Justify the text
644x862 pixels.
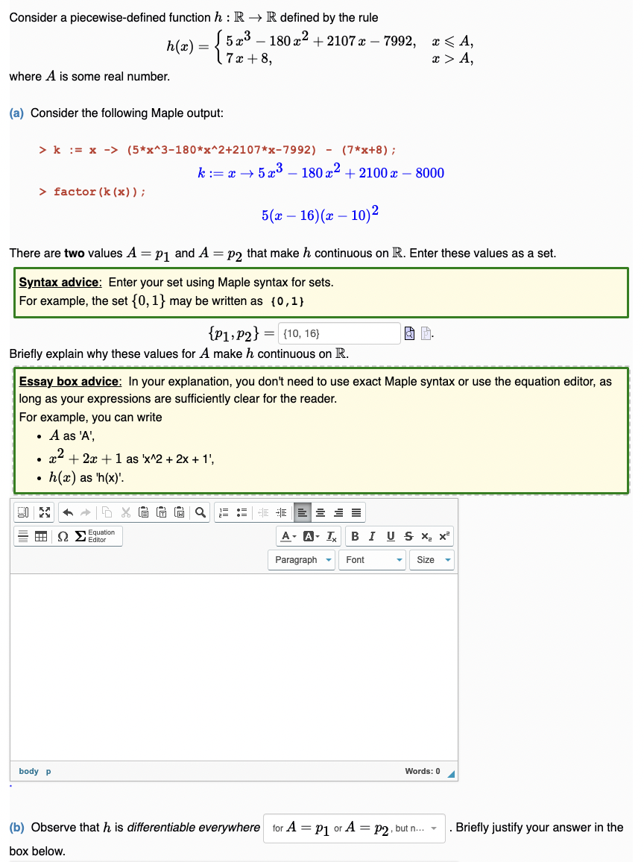(x=356, y=512)
